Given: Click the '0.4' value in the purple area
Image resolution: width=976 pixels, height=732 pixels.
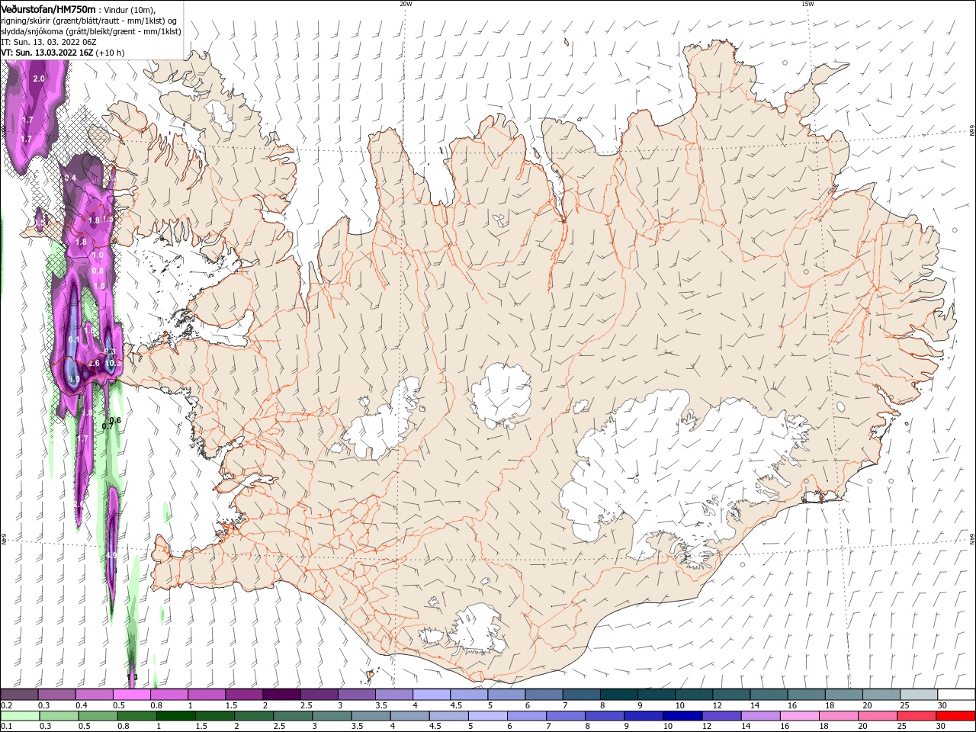Looking at the screenshot, I should click(x=71, y=178).
